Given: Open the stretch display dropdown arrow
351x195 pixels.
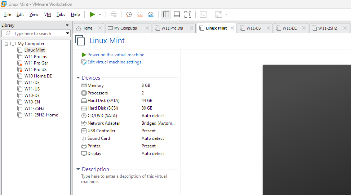Looking at the screenshot, I should pos(226,14).
